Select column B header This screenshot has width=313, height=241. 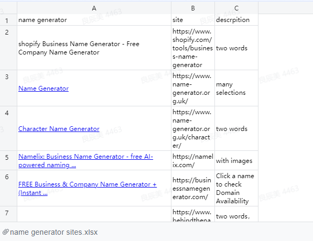coord(193,8)
